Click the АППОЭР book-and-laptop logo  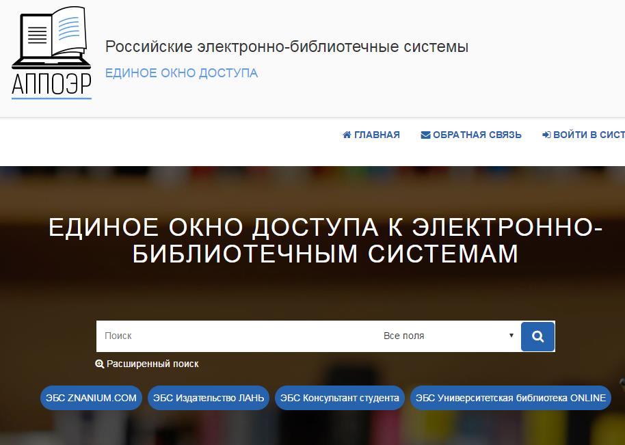(52, 53)
